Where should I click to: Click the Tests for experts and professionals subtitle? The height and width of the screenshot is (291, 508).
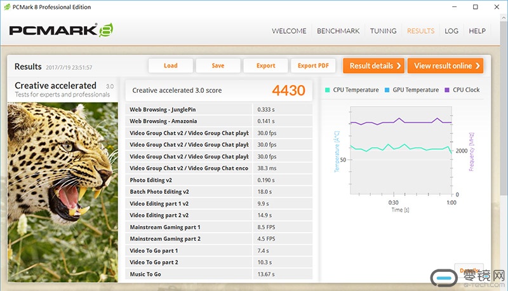click(x=62, y=95)
